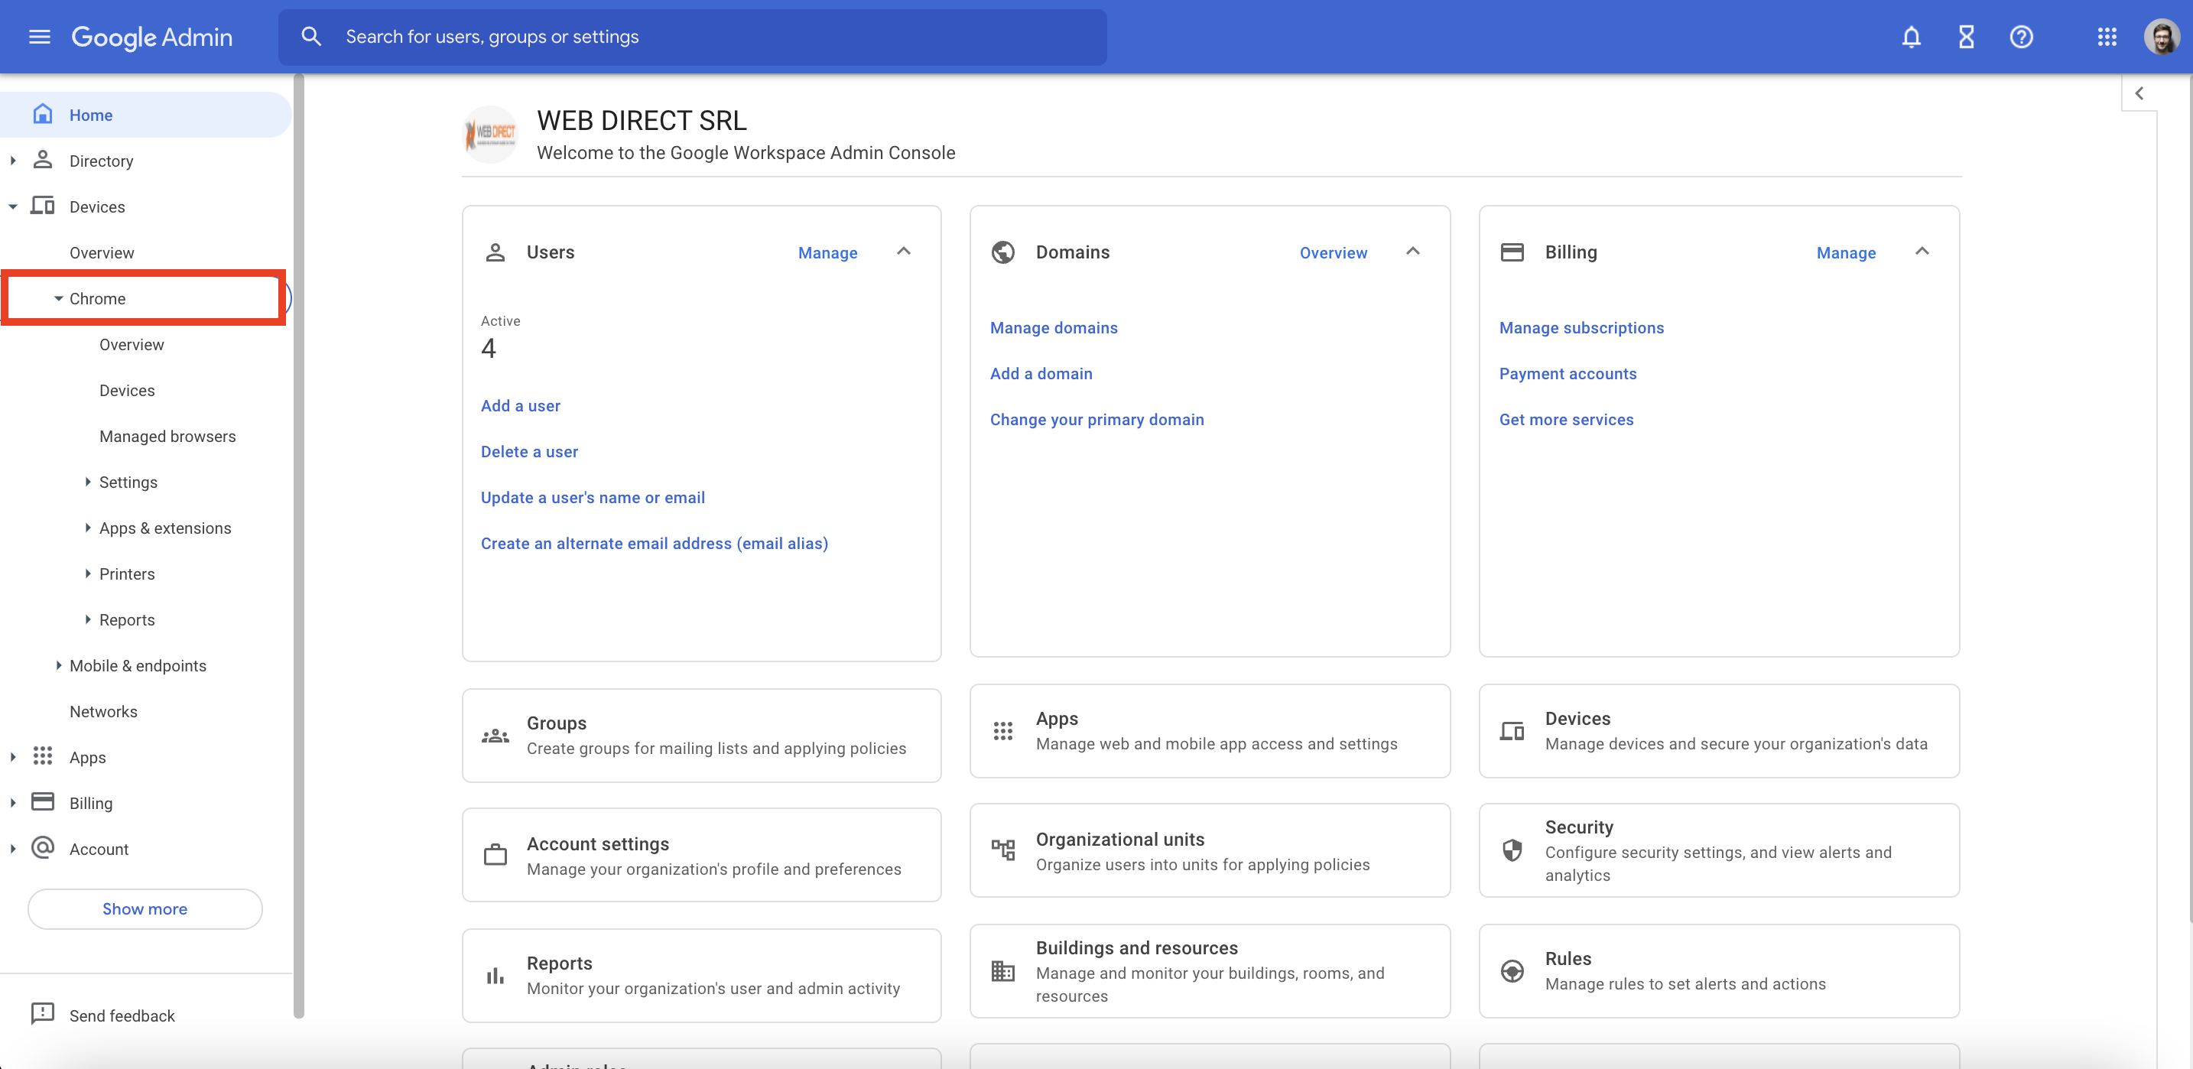2193x1069 pixels.
Task: Expand Mobile & endpoints in sidebar
Action: (x=58, y=665)
